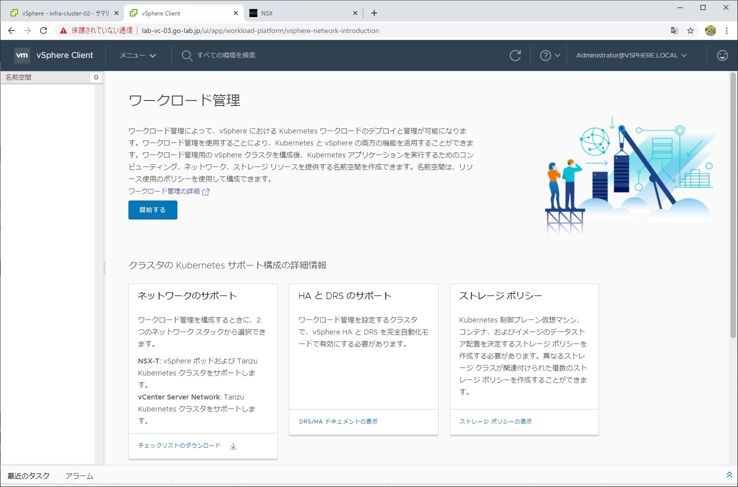The width and height of the screenshot is (738, 487).
Task: Click the browser address bar URL
Action: (x=260, y=30)
